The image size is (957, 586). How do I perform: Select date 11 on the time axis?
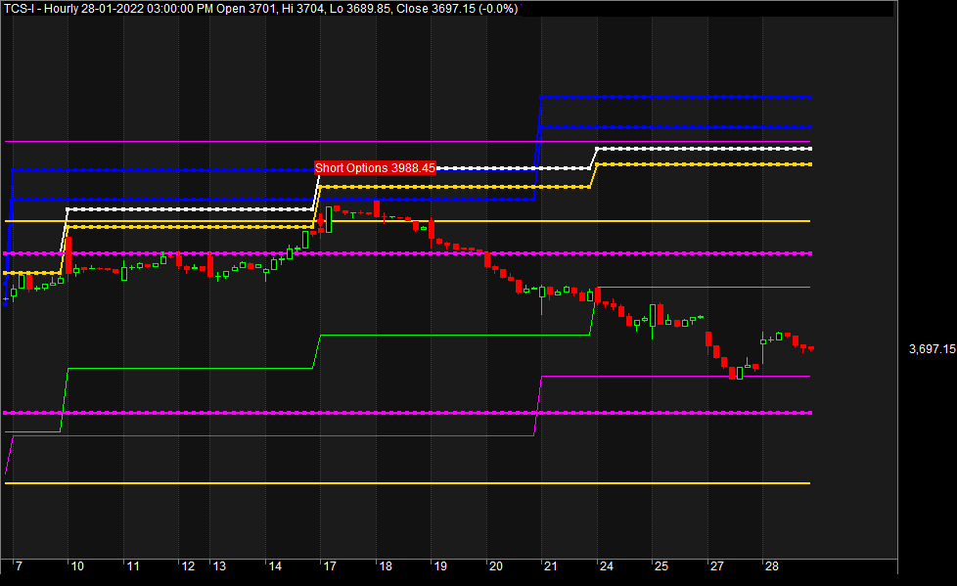tap(133, 566)
